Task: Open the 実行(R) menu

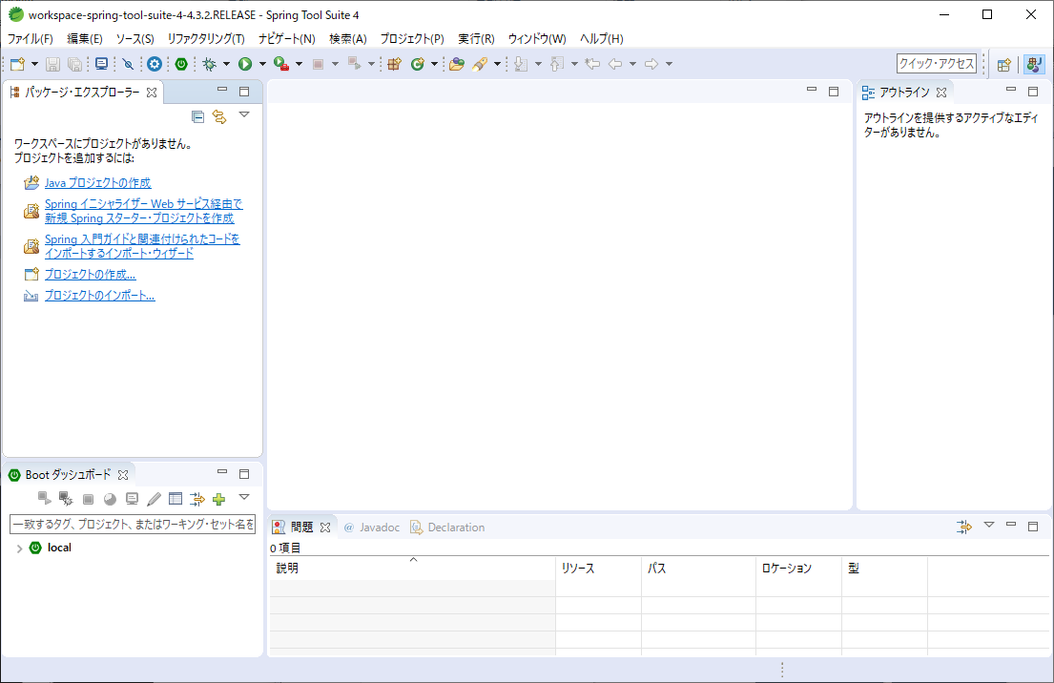Action: point(477,39)
